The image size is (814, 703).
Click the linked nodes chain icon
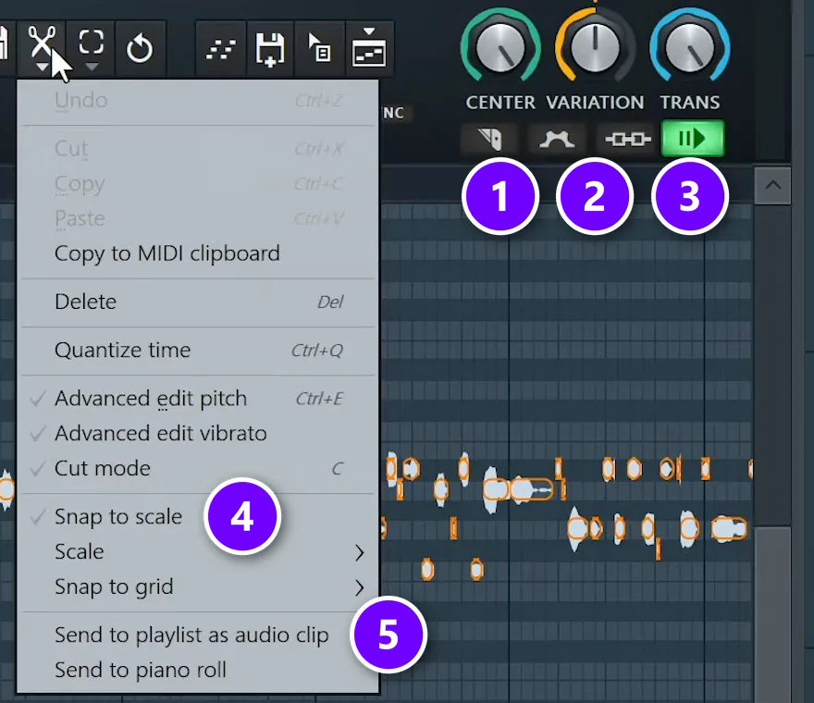point(628,139)
